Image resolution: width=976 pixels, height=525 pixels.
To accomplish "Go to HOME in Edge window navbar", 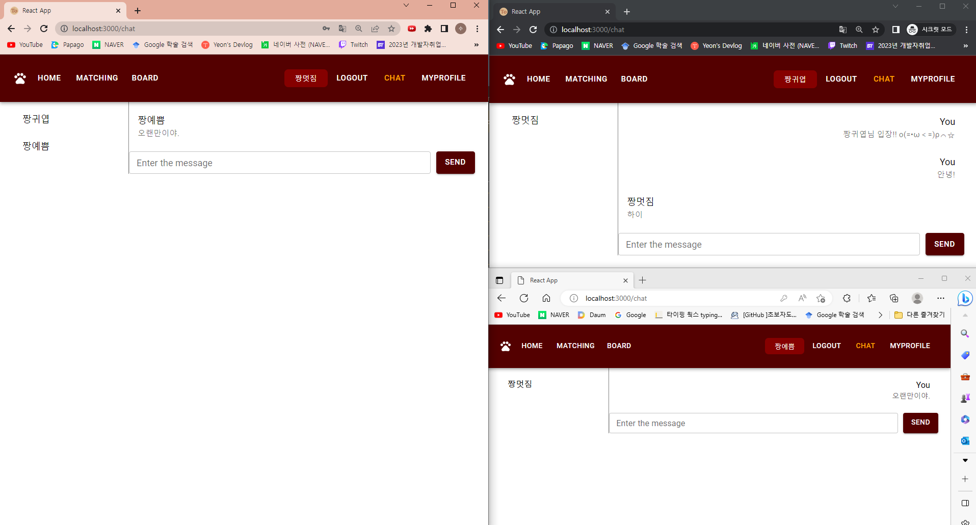I will (x=532, y=346).
